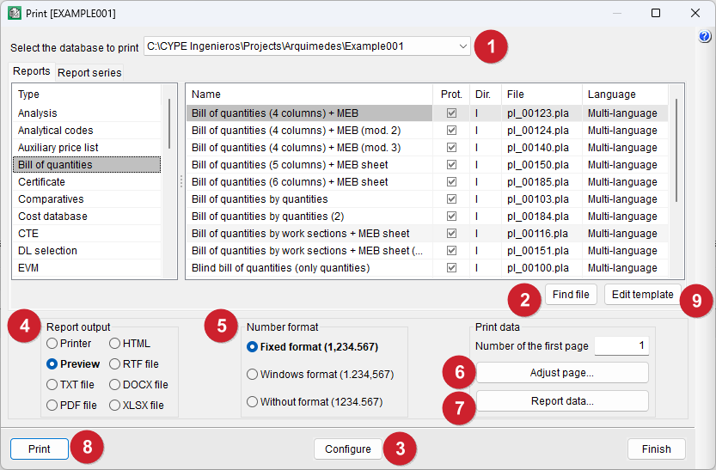
Task: Choose XLSX file output
Action: (137, 406)
